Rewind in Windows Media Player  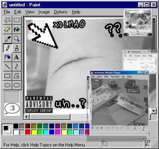[x=113, y=128]
